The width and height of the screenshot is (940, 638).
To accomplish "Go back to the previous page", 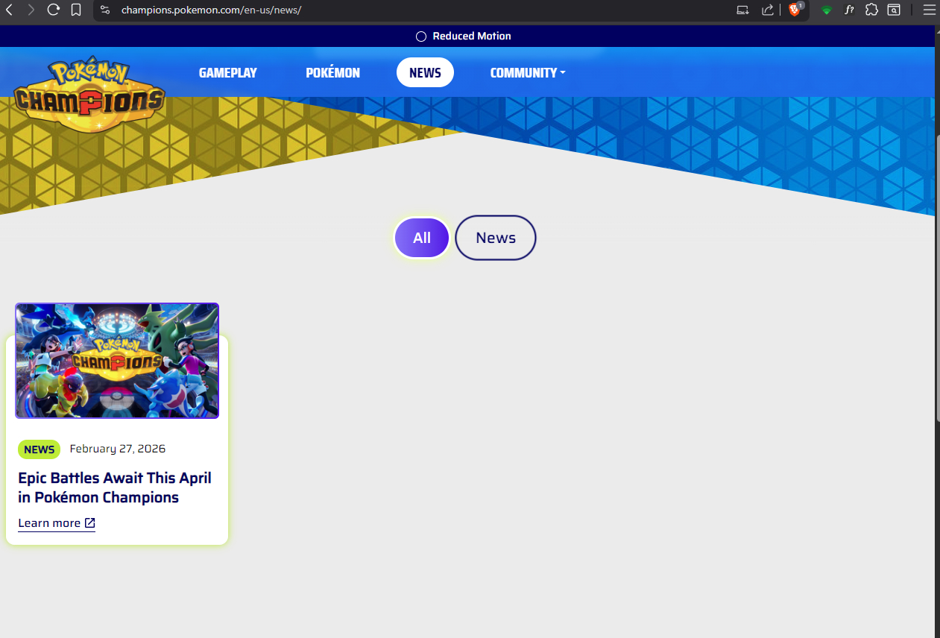I will point(10,10).
